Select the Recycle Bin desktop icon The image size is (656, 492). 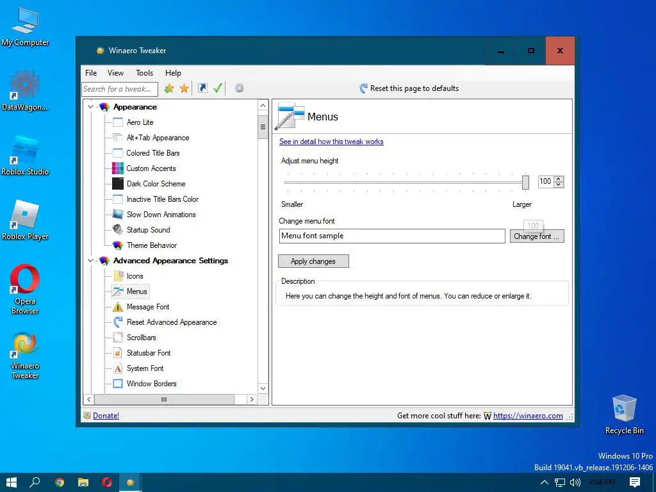click(624, 414)
